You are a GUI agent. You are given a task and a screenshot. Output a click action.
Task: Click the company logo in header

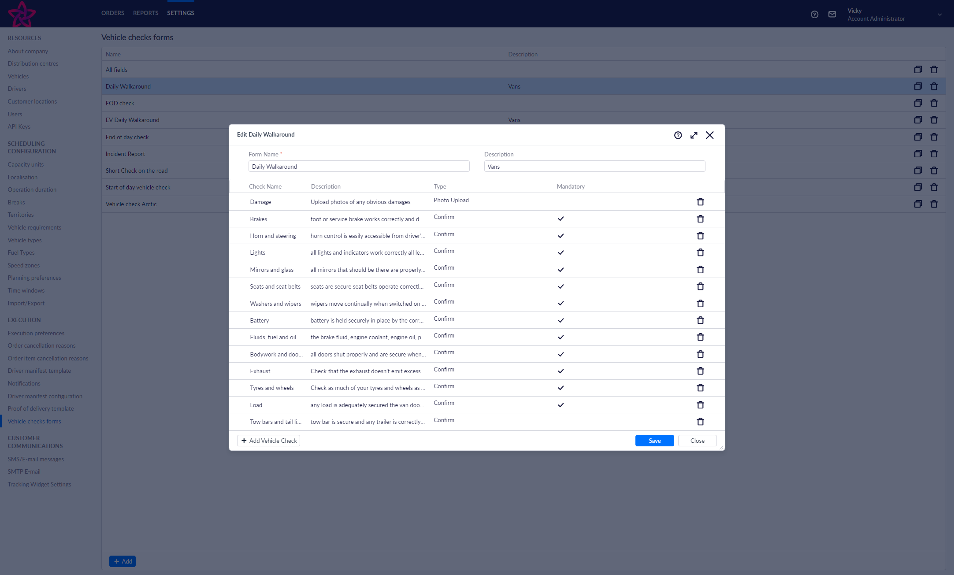[x=22, y=14]
